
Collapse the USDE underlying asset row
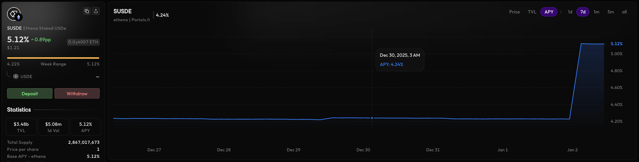[97, 77]
